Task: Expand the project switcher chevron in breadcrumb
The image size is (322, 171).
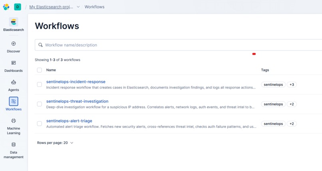Action: pyautogui.click(x=78, y=7)
